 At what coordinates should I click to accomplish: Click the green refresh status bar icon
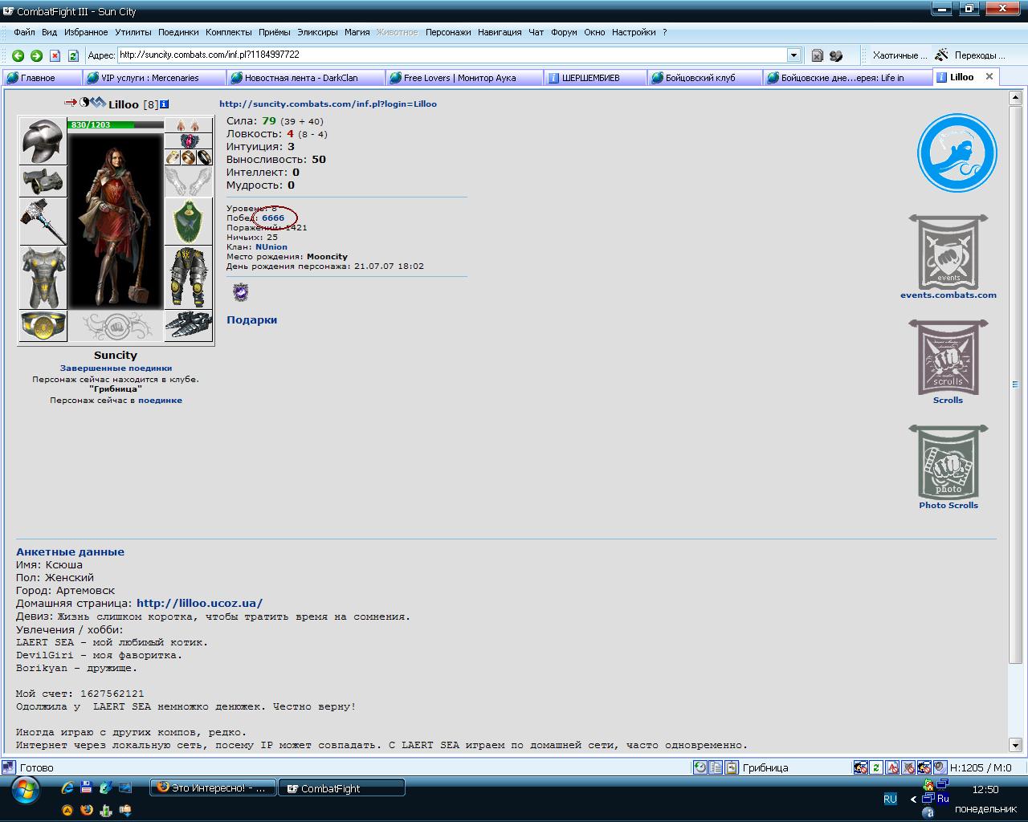tap(877, 767)
